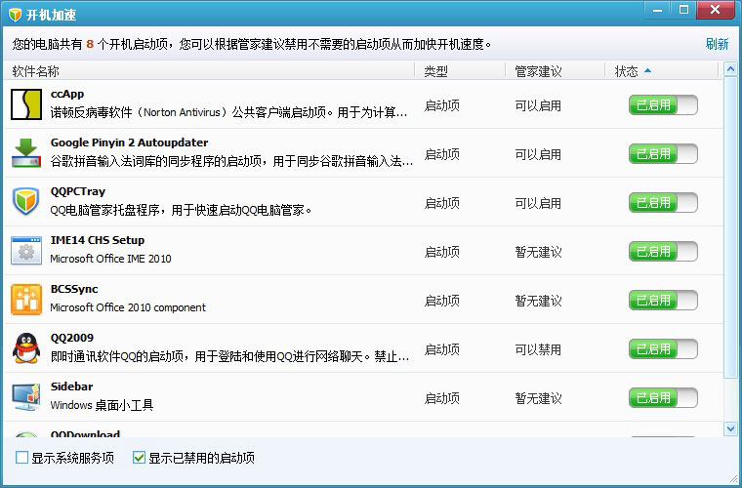Disable the ccApp startup toggle
The width and height of the screenshot is (742, 488).
663,105
